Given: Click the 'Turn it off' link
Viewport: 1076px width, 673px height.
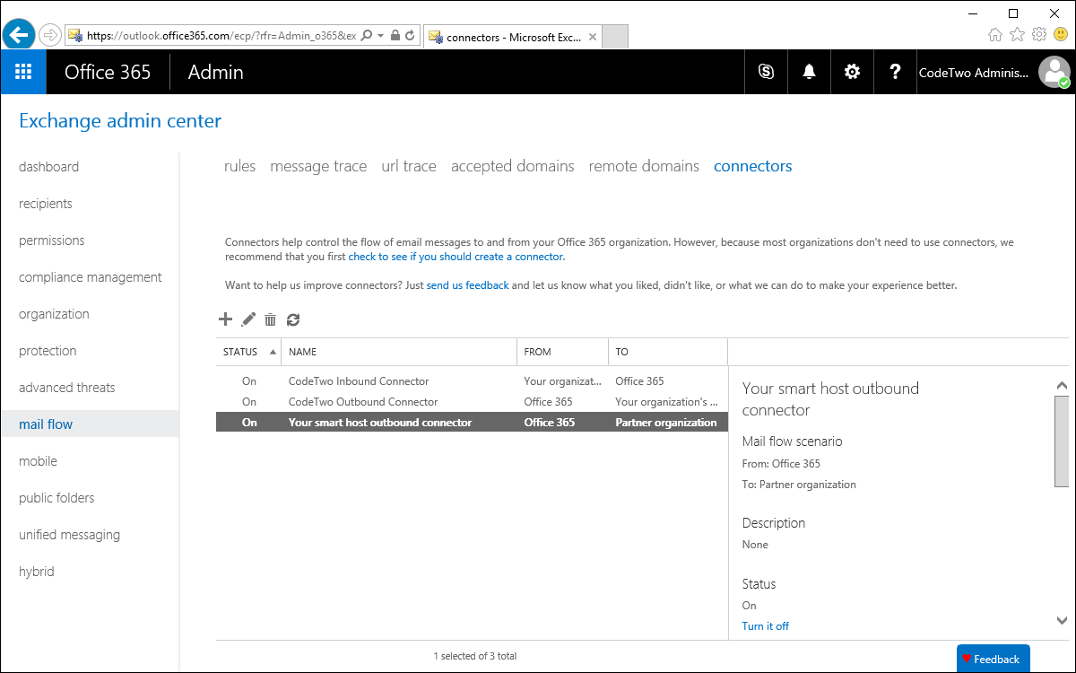Looking at the screenshot, I should 766,626.
